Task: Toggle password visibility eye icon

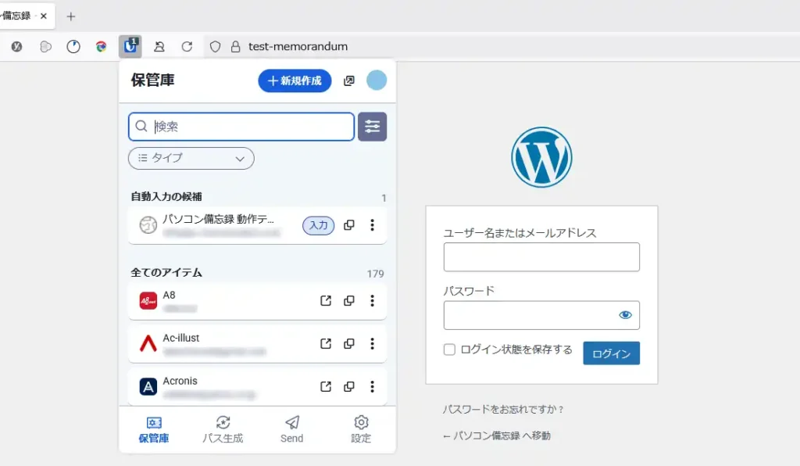Action: [x=625, y=315]
